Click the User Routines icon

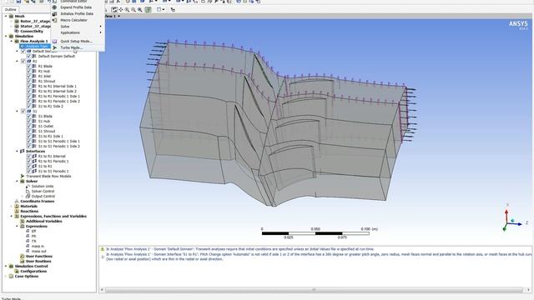23,261
